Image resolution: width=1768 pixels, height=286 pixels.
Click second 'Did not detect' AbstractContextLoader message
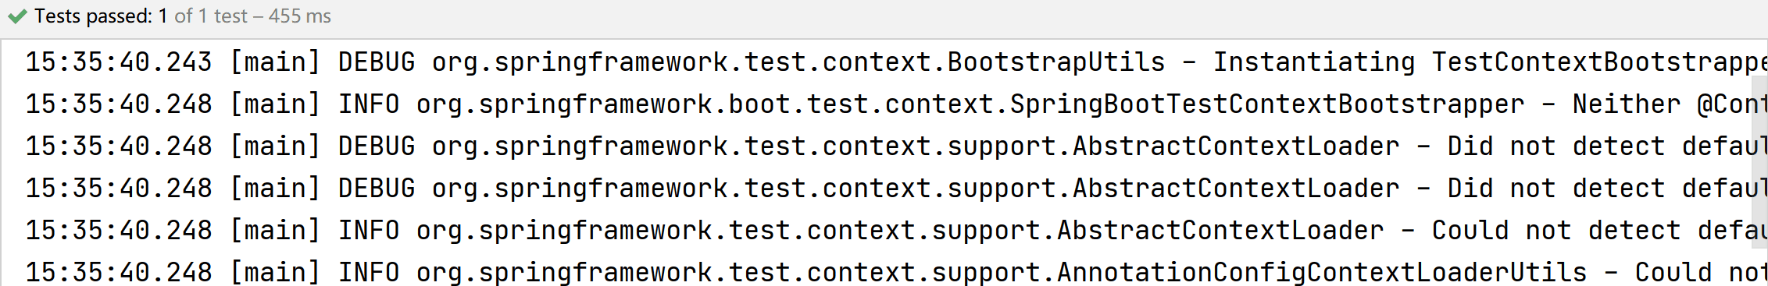tap(1556, 189)
